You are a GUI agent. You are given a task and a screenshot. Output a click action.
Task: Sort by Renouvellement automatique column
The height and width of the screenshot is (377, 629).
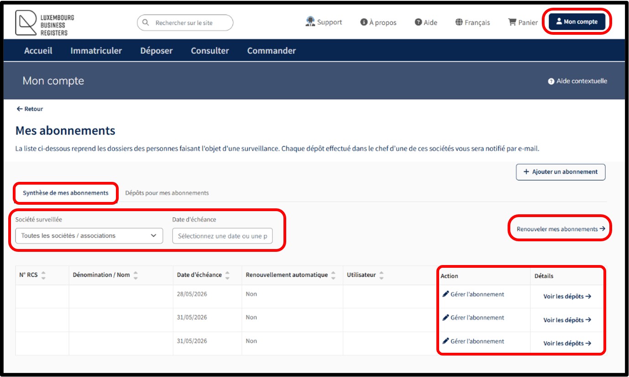333,275
